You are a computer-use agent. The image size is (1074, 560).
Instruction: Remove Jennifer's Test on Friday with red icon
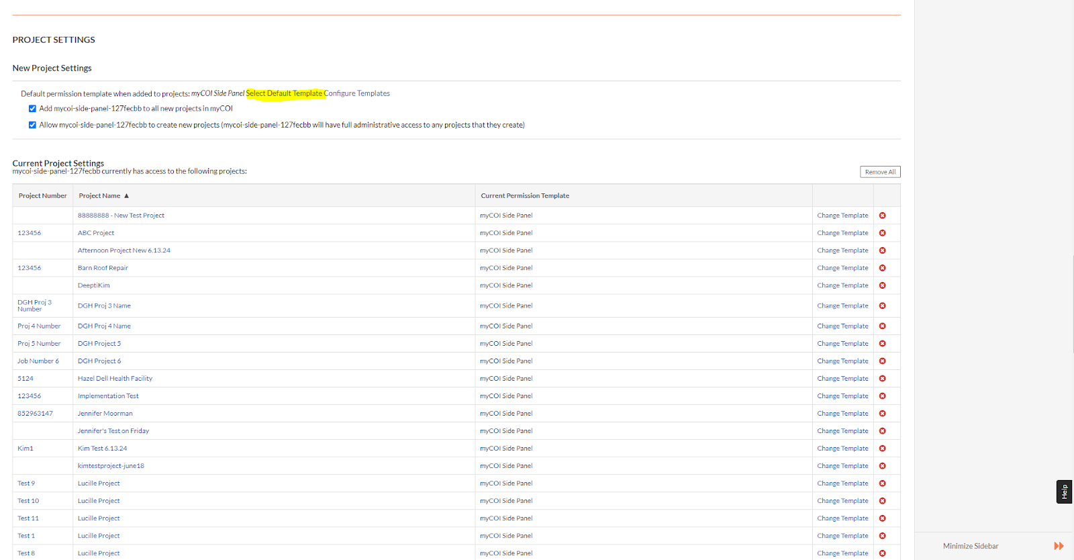(x=882, y=431)
